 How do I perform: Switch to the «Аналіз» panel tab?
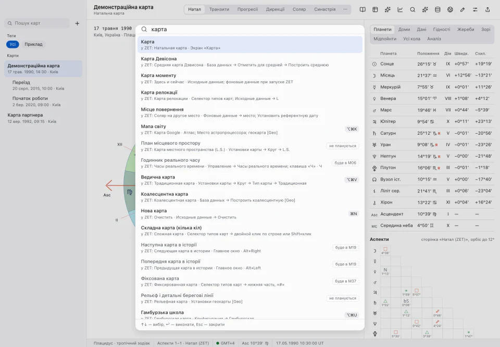coord(434,39)
